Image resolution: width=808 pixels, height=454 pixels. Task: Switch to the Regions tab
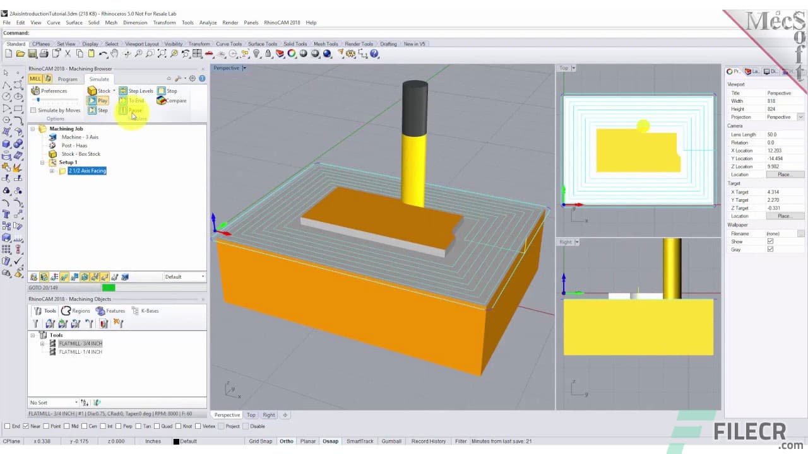(x=76, y=310)
